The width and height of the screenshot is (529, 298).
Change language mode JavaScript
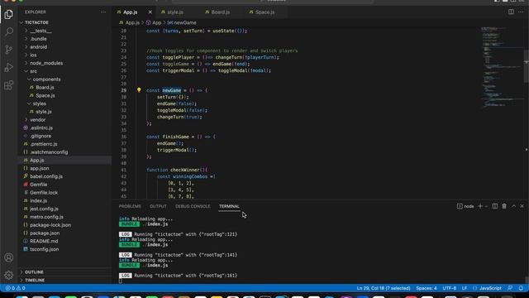(490, 288)
